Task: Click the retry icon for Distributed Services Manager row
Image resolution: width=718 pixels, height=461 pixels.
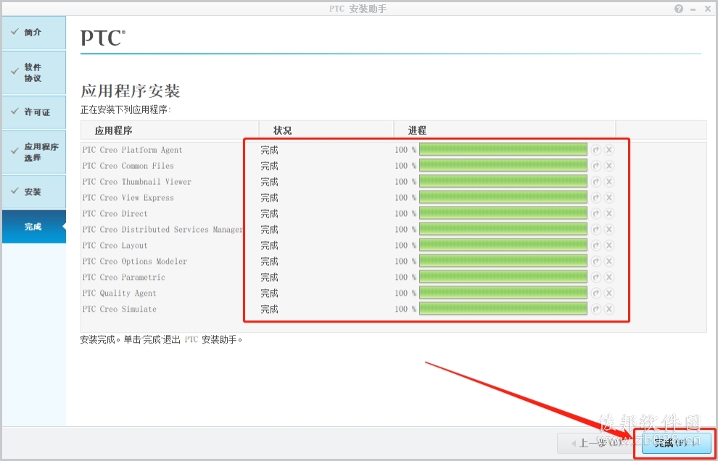Action: pyautogui.click(x=595, y=229)
